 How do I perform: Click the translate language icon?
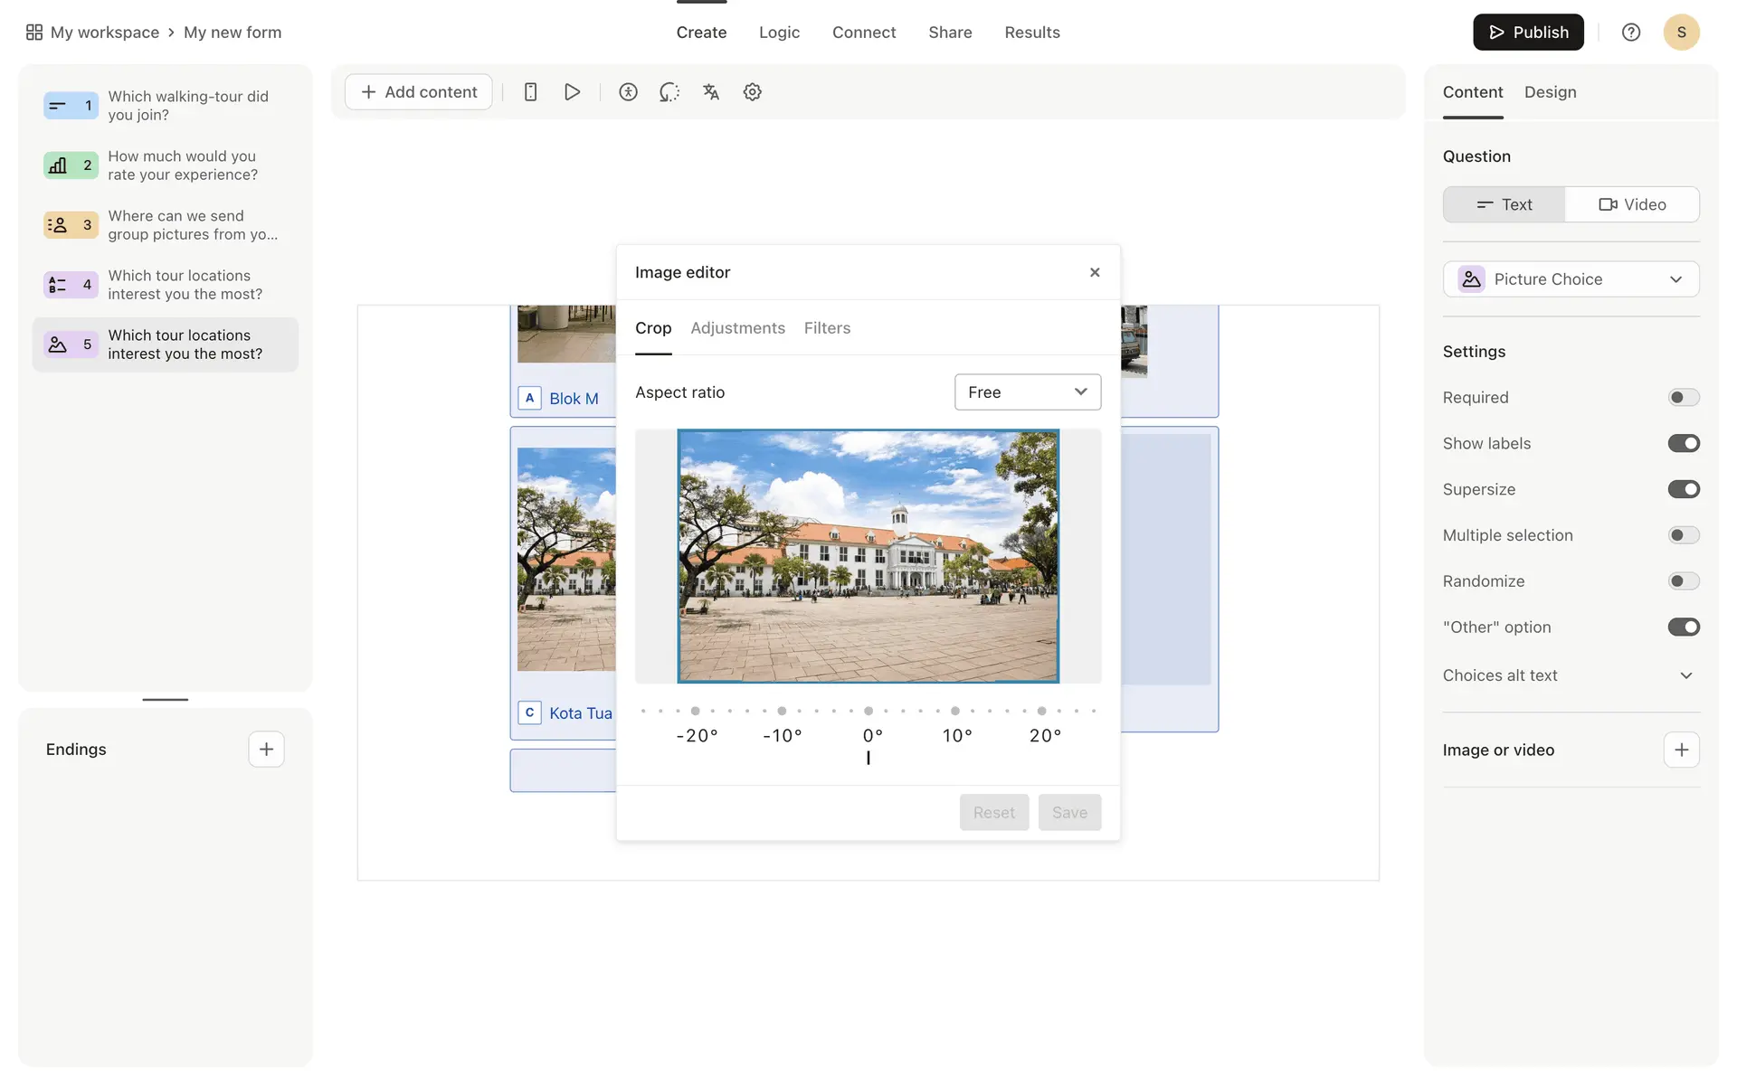(711, 92)
